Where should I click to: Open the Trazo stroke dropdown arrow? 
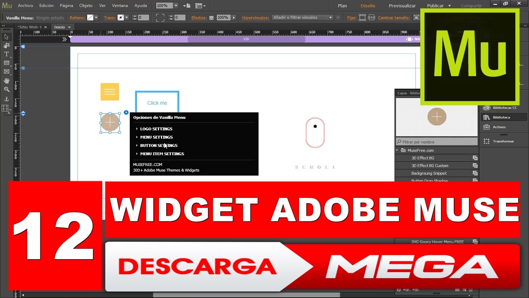coord(126,18)
